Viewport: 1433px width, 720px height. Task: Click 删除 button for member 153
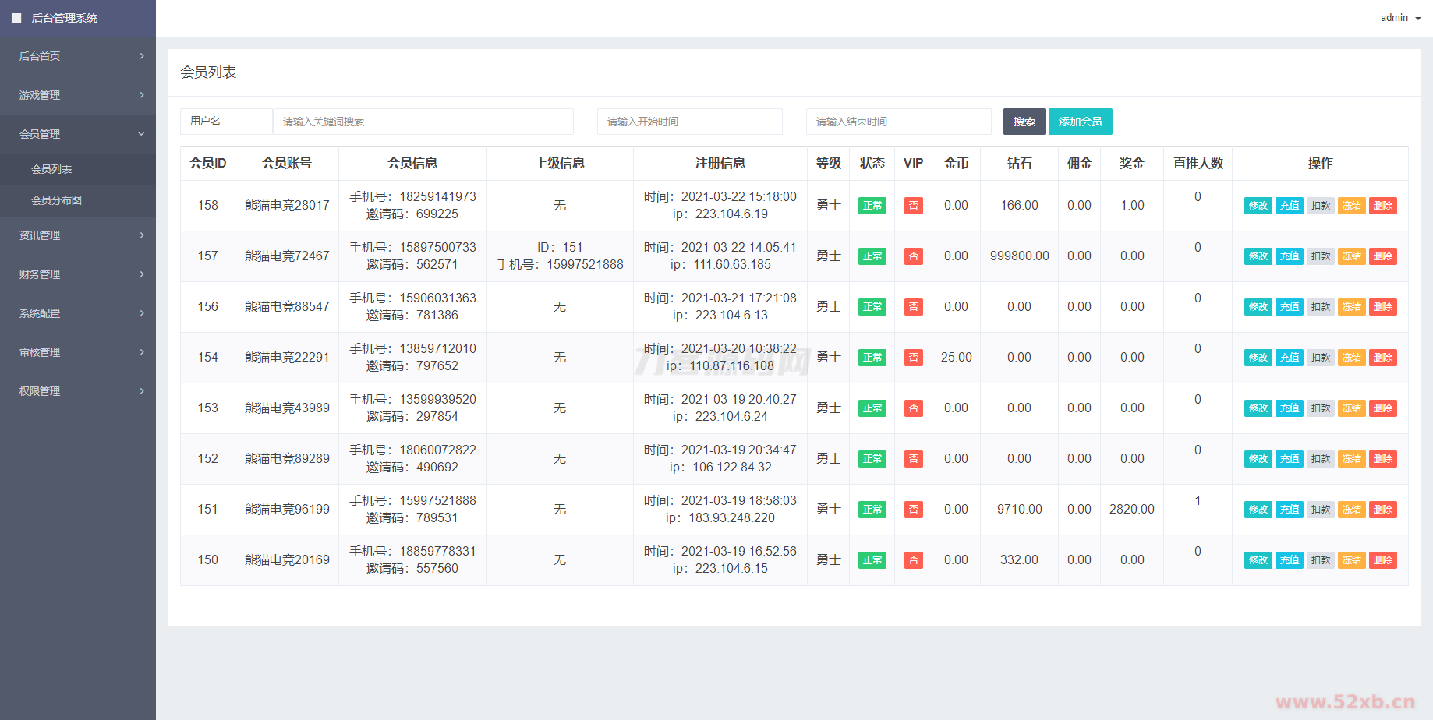(x=1382, y=408)
